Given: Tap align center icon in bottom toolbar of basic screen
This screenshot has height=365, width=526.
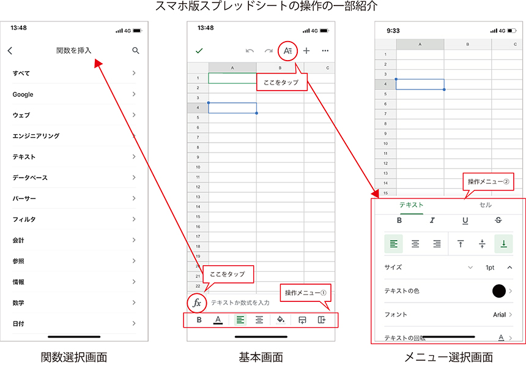Looking at the screenshot, I should (x=259, y=320).
